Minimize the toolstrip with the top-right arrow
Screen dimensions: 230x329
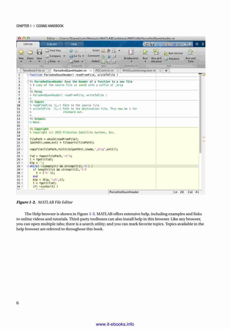point(202,44)
